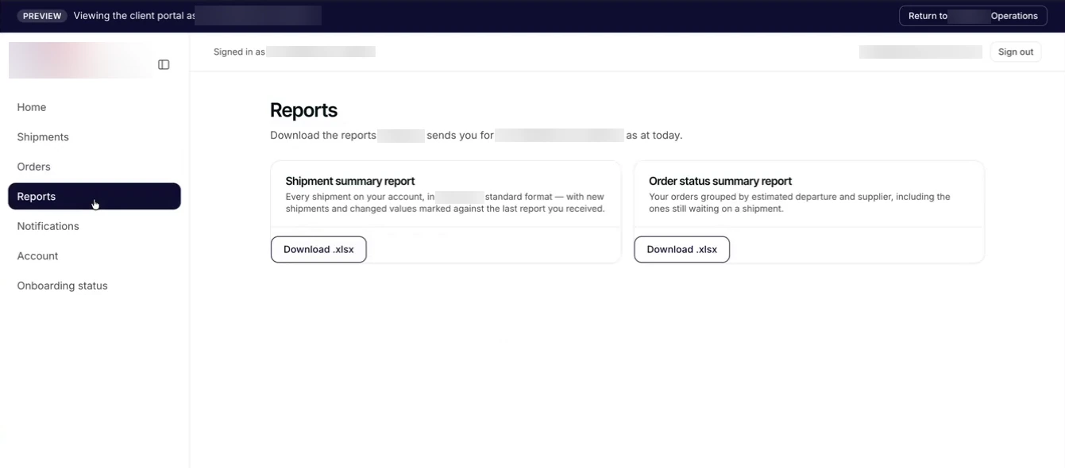
Task: Click the Order status summary report title
Action: click(720, 181)
